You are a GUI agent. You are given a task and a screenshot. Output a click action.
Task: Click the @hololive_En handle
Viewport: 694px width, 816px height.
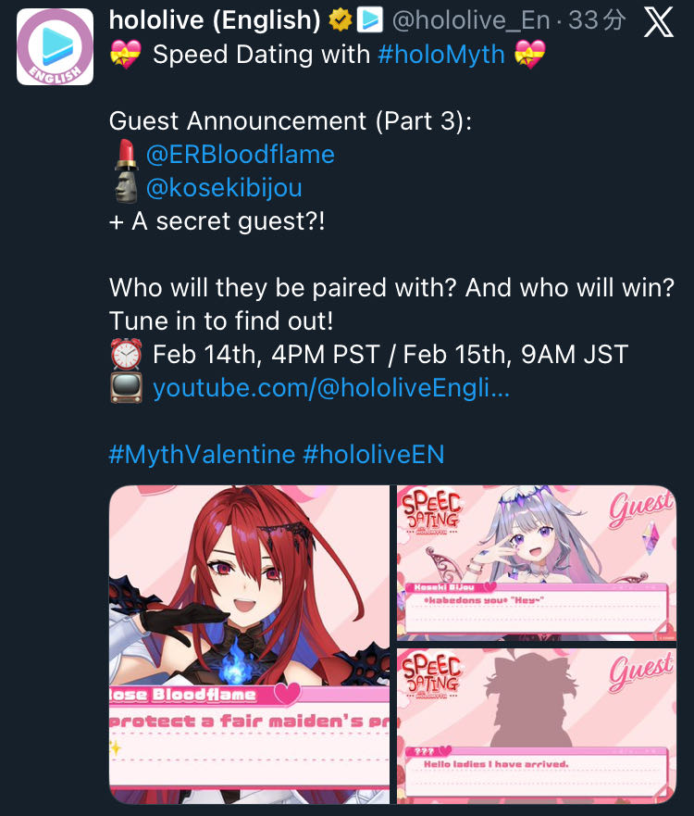tap(471, 20)
